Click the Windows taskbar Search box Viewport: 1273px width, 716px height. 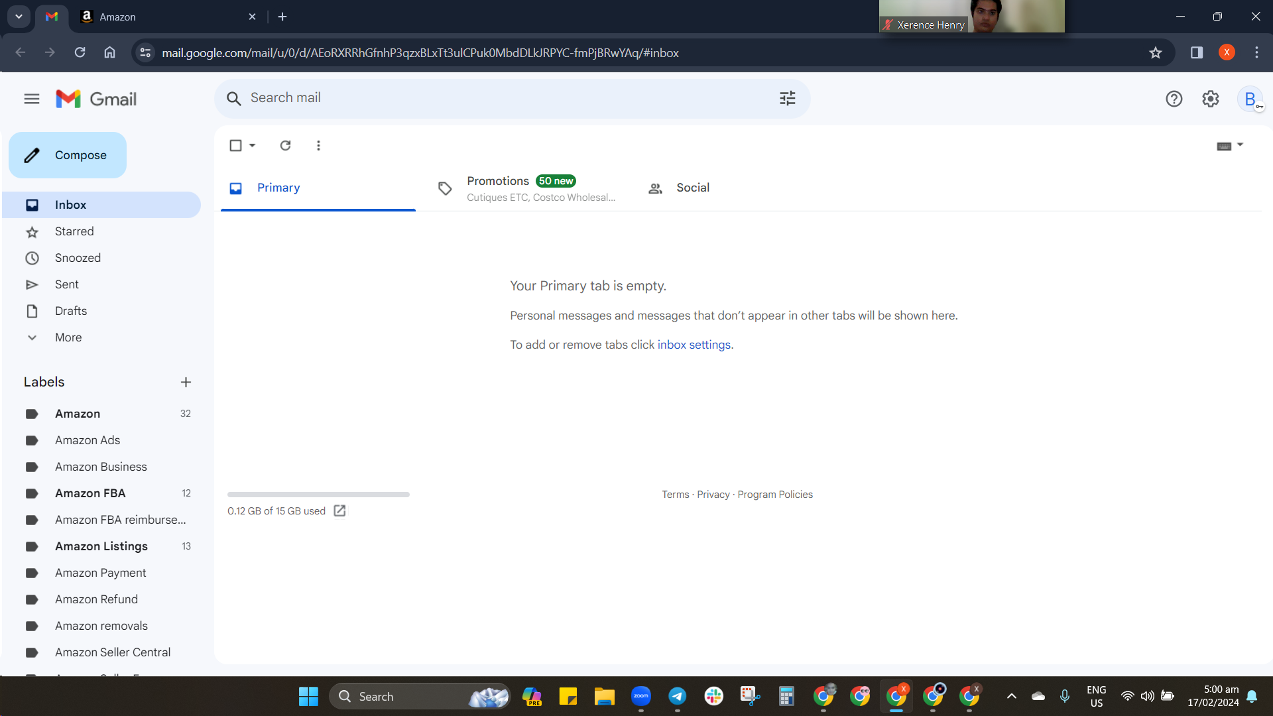420,696
